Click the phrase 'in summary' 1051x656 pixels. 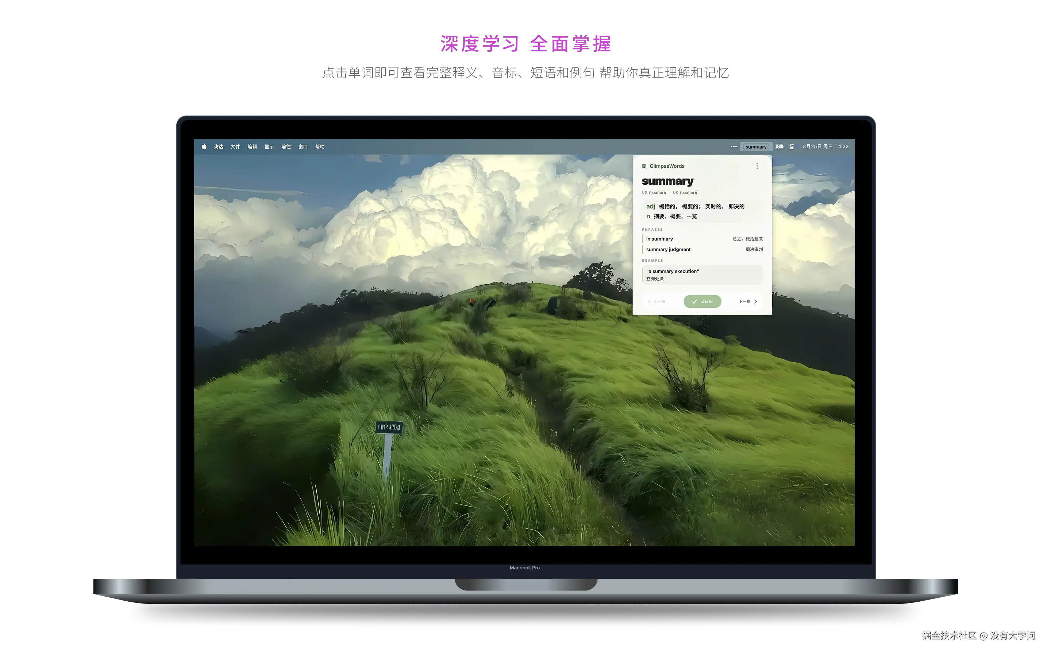click(659, 239)
